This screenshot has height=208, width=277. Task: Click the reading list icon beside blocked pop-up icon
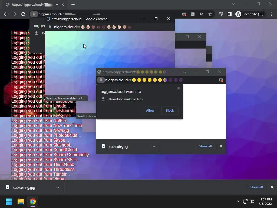(x=193, y=14)
